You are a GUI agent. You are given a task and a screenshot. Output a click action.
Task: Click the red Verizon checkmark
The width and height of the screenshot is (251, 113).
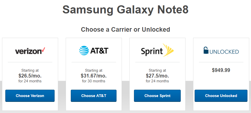point(43,50)
